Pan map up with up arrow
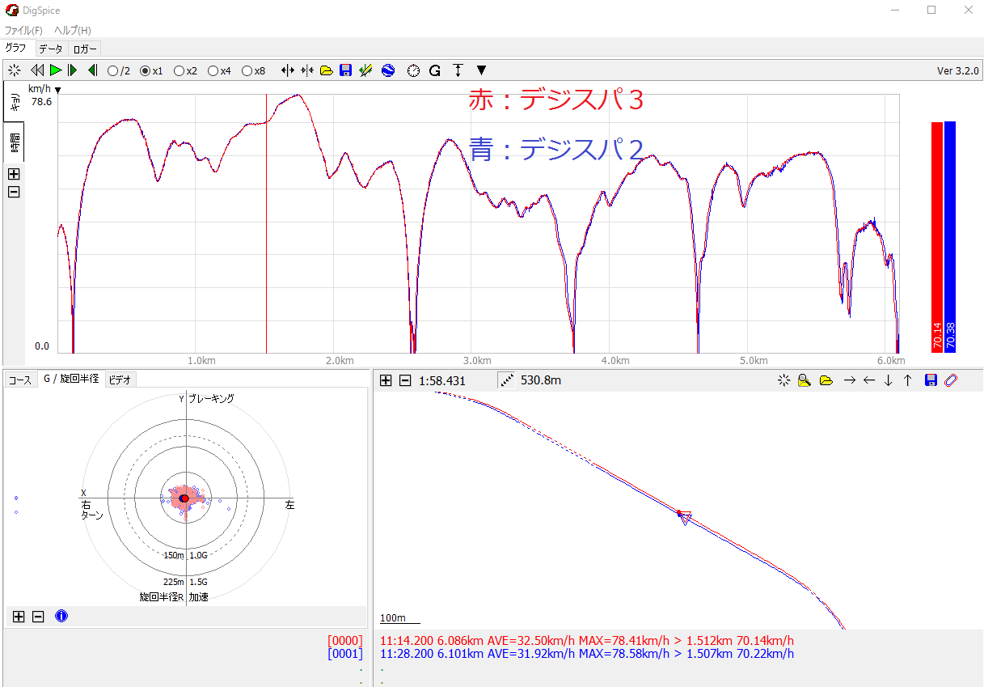 click(x=907, y=380)
